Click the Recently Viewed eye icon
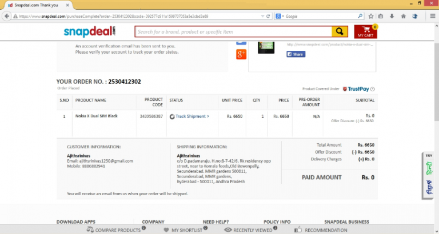The image size is (439, 234). point(228,230)
